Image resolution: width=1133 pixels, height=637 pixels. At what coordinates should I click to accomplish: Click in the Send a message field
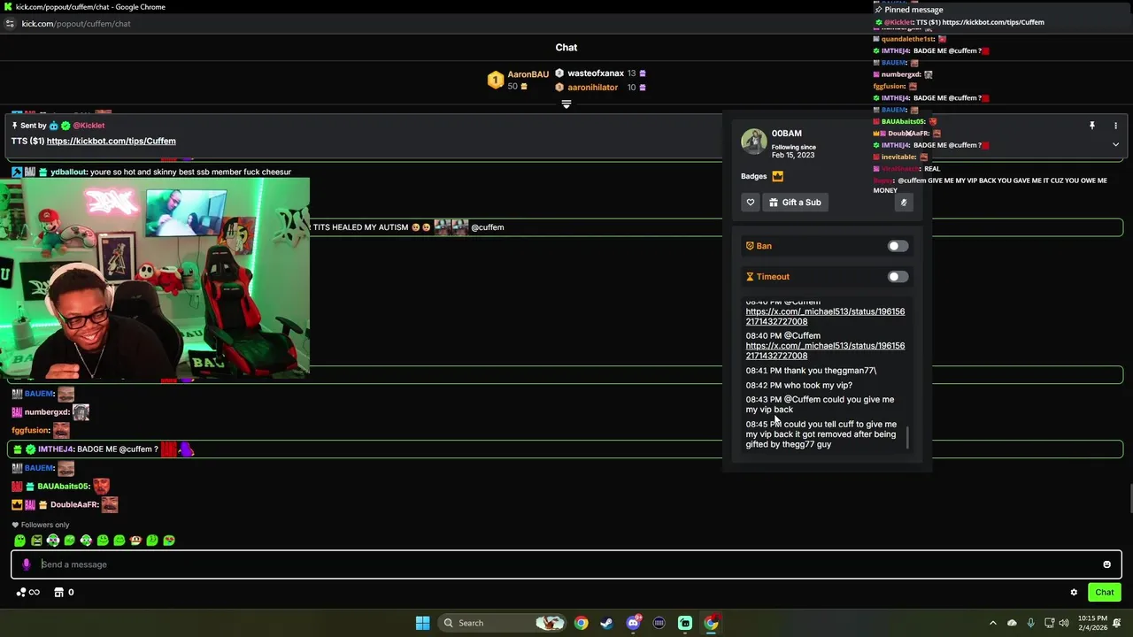coord(566,564)
